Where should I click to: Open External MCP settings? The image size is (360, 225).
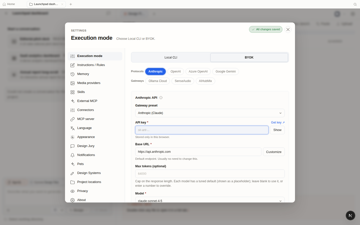point(95,101)
